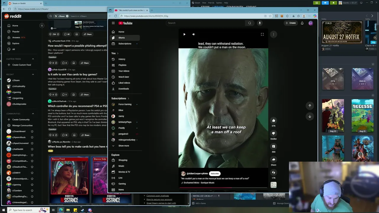The width and height of the screenshot is (379, 213).
Task: Toggle the YouTube hamburger guide menu
Action: pos(113,23)
